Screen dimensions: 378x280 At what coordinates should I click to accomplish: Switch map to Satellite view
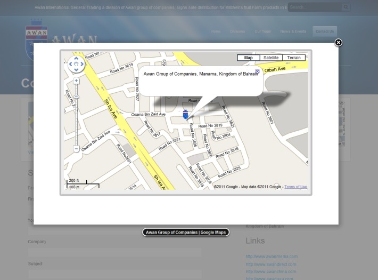click(271, 58)
